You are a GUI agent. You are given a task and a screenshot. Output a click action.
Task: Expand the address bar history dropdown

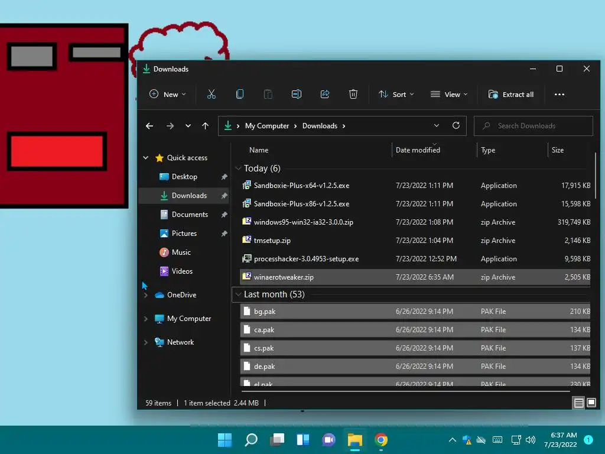(437, 125)
